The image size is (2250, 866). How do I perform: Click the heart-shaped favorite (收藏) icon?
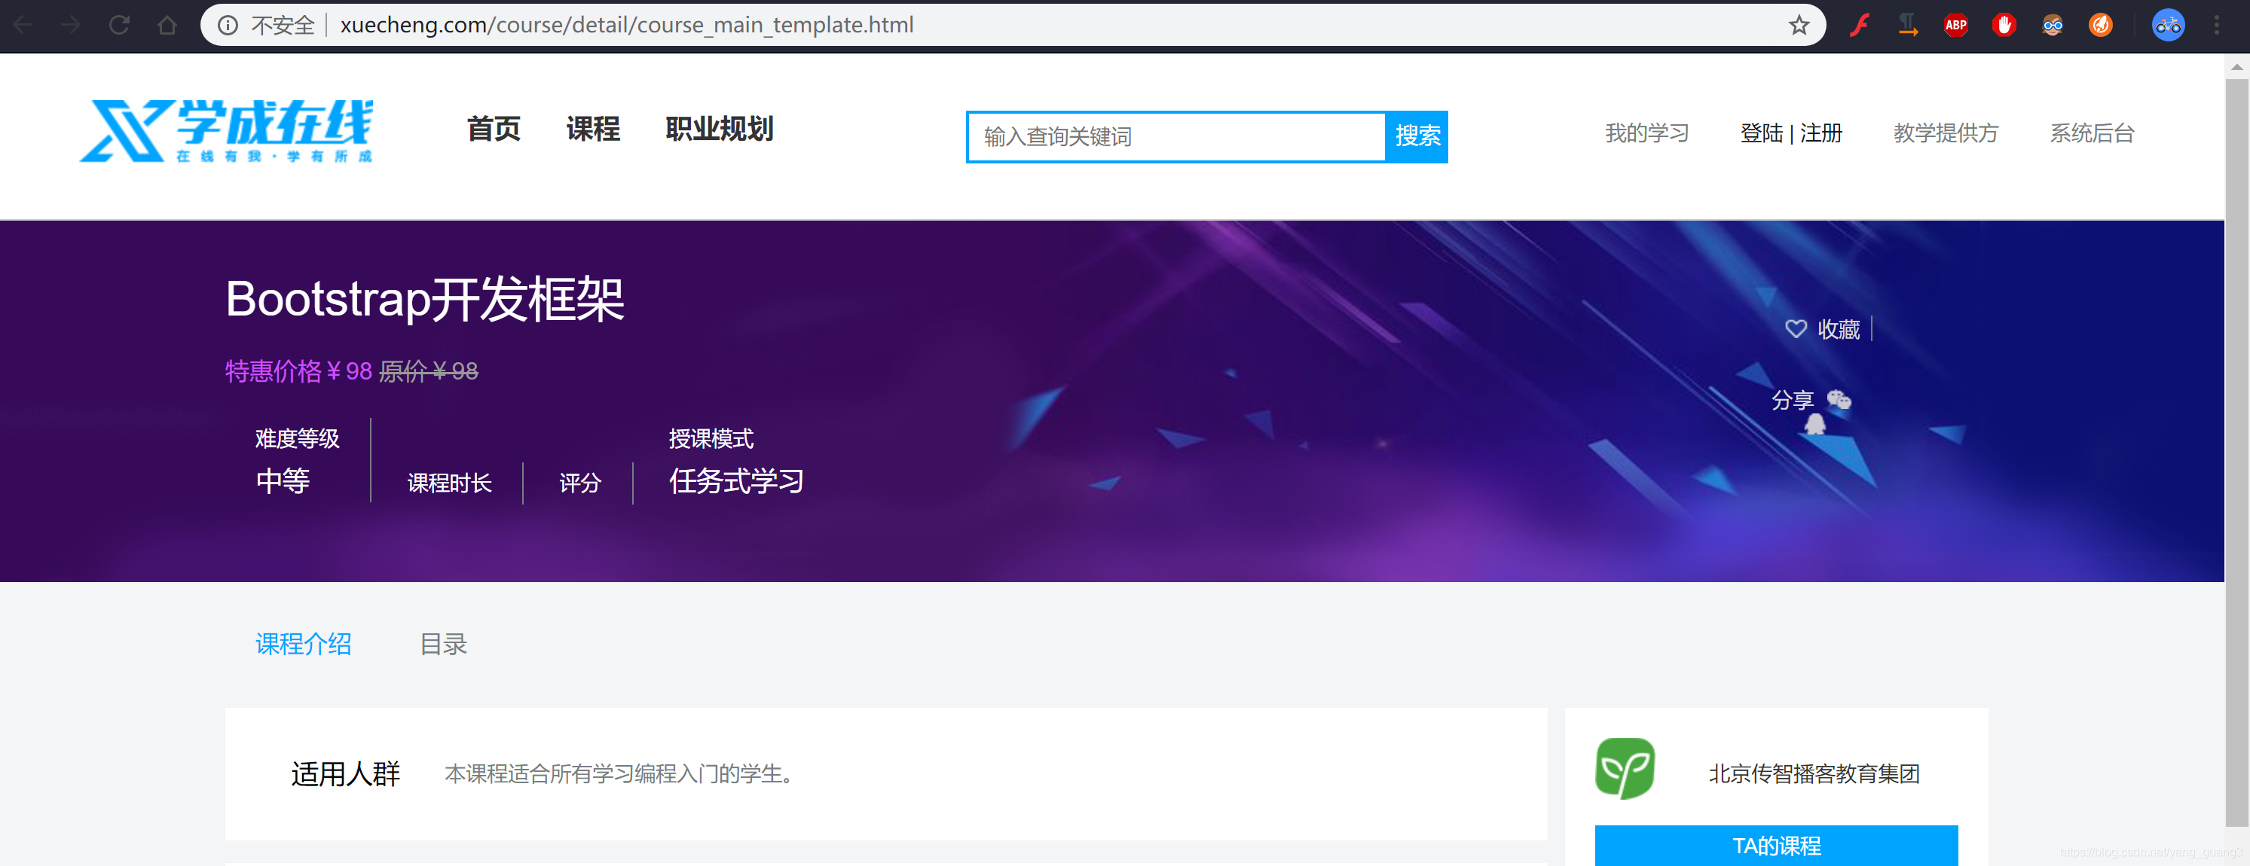1795,329
